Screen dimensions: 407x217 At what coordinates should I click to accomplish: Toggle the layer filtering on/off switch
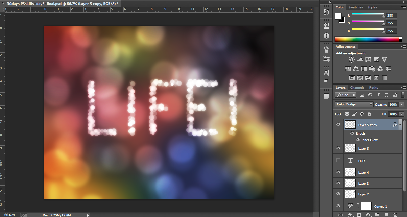[403, 95]
